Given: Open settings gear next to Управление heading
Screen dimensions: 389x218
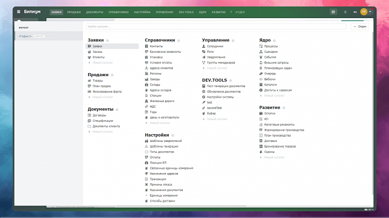Looking at the screenshot, I should [x=233, y=40].
